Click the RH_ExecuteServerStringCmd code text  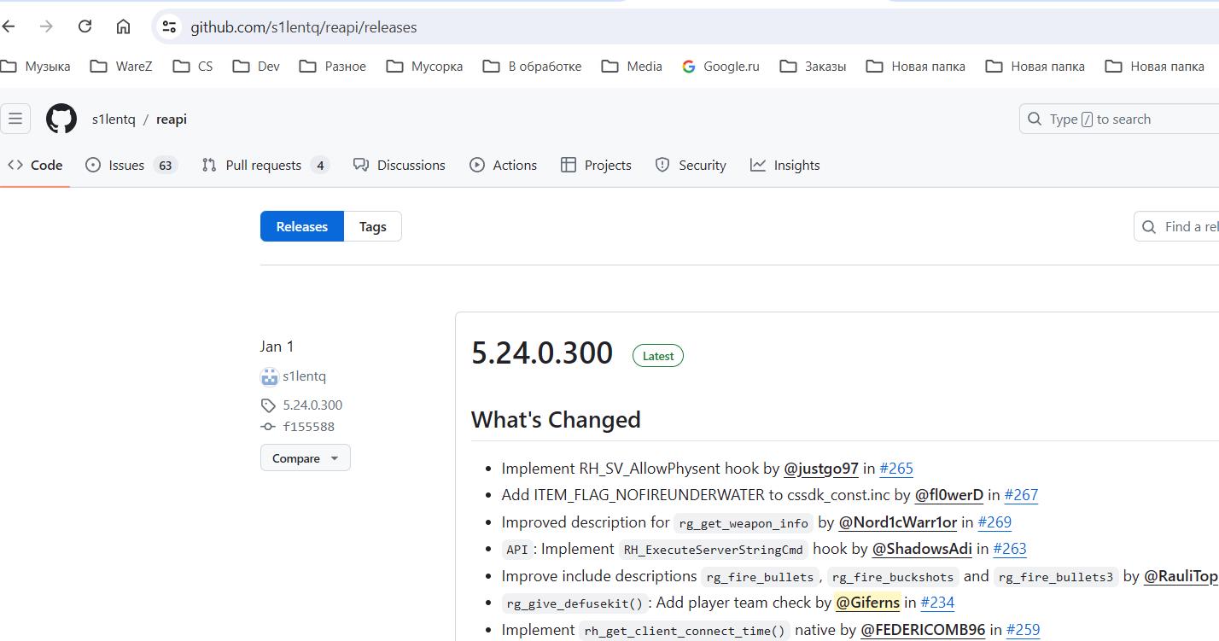point(713,550)
